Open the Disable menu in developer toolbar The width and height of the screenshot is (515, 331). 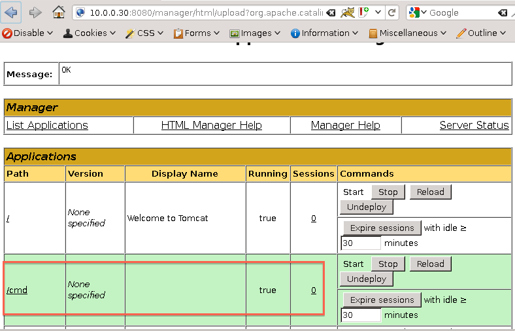[27, 33]
